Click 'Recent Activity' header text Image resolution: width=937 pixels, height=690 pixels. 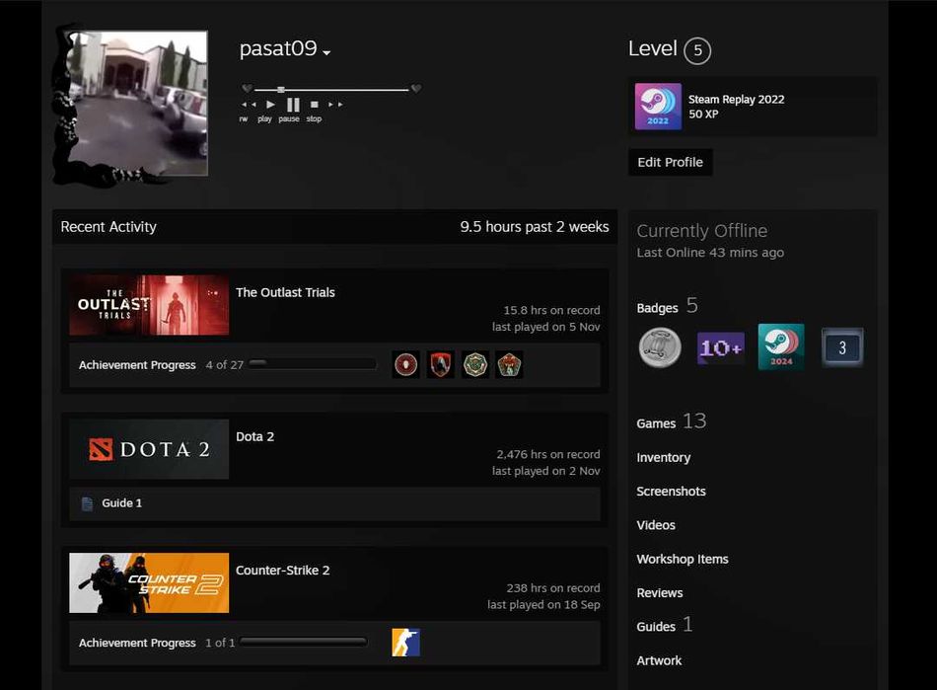click(108, 227)
